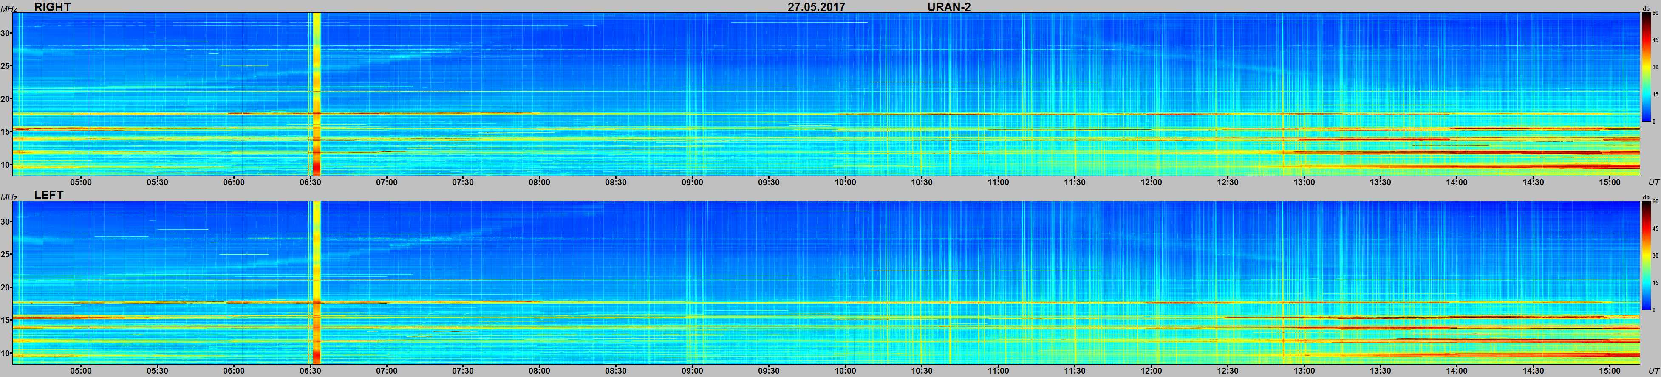Screen dimensions: 1661x377
Task: Click the UT axis label under the RIGHT panel
Action: (x=1653, y=183)
